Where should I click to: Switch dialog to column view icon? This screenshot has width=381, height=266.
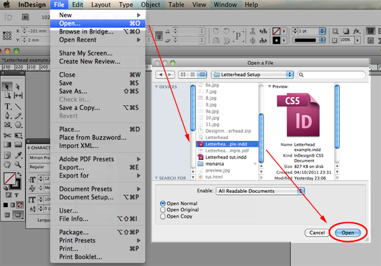click(x=202, y=74)
